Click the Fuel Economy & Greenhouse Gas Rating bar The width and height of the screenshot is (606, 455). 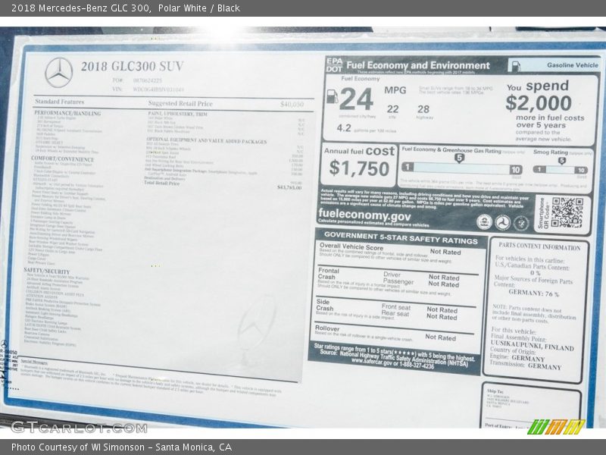(x=462, y=168)
